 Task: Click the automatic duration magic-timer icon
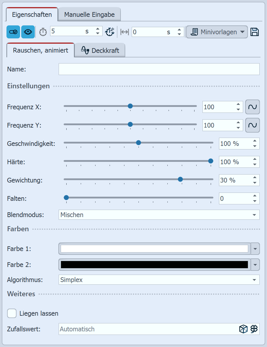point(110,32)
